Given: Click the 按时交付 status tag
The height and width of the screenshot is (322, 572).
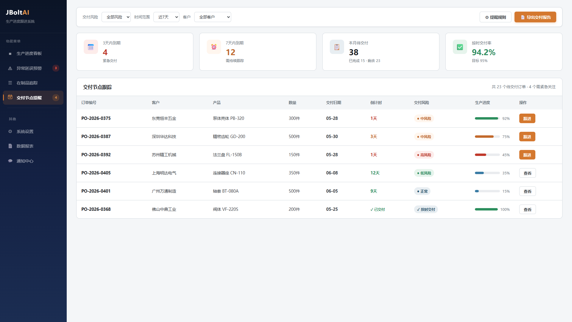Looking at the screenshot, I should click(426, 209).
